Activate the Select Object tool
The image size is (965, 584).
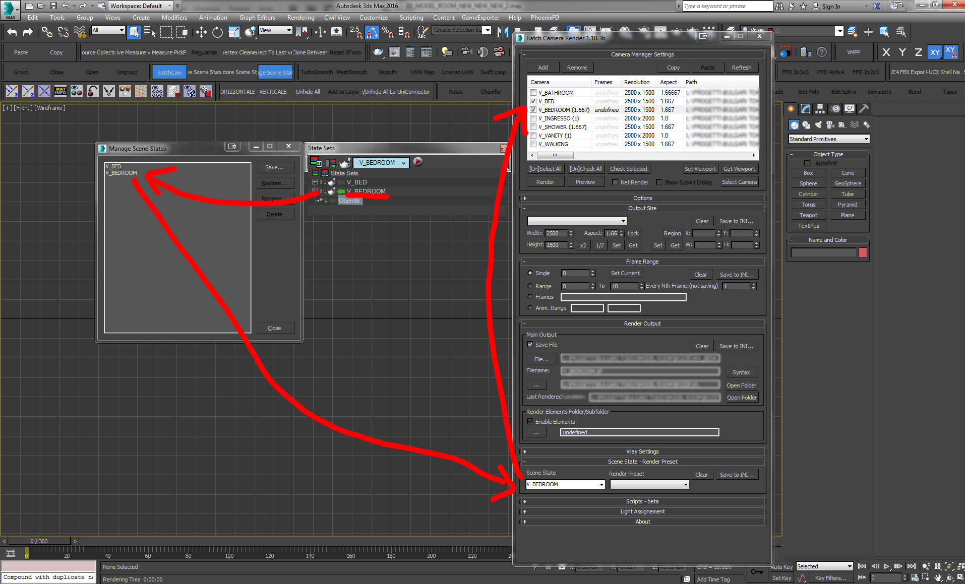click(x=134, y=32)
